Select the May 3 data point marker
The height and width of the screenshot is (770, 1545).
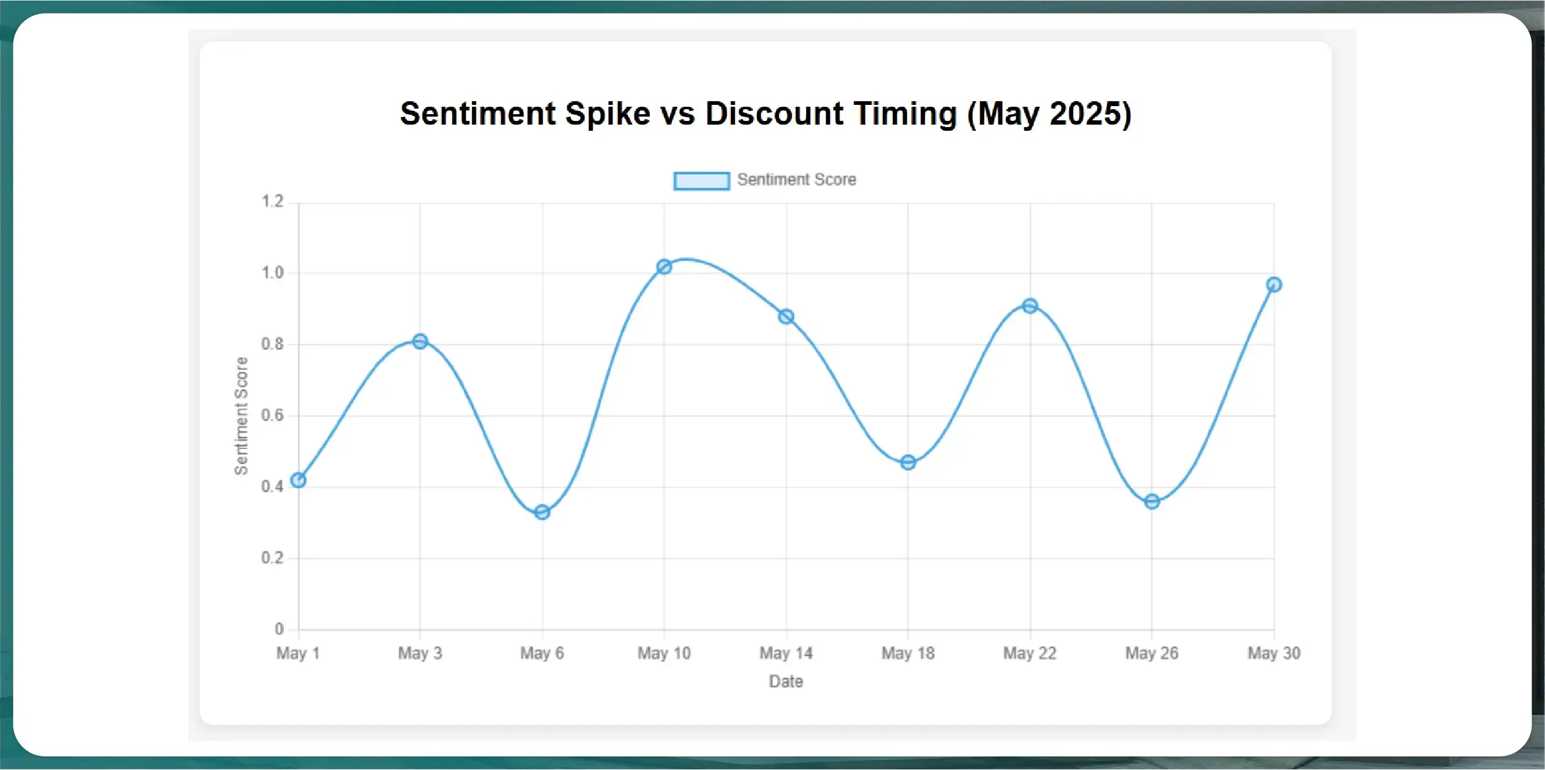[x=420, y=341]
